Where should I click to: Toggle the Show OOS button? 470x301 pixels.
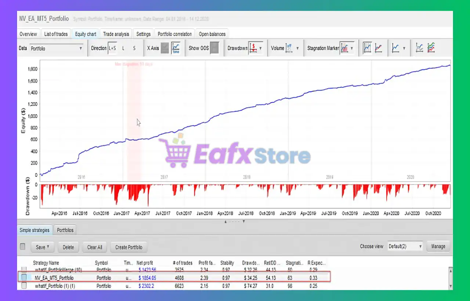click(x=214, y=48)
